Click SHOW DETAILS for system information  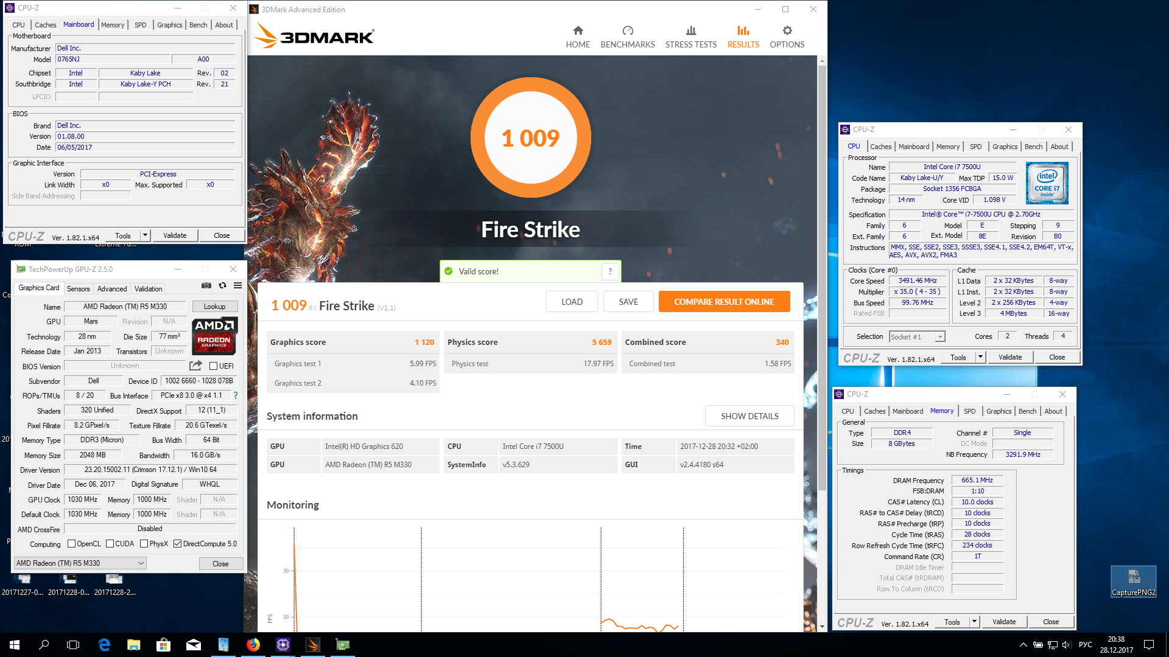(749, 416)
